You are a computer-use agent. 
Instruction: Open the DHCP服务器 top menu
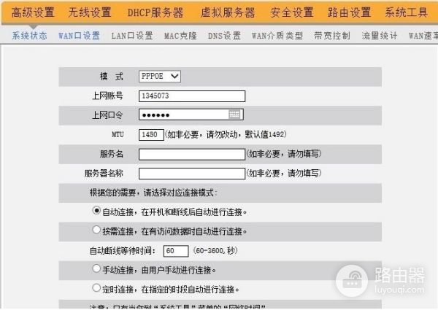click(155, 12)
